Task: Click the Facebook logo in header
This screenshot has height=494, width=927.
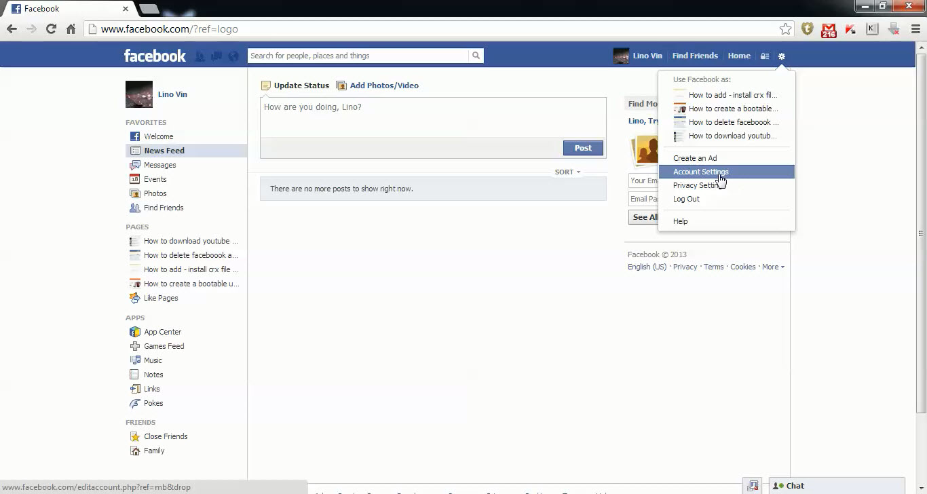Action: click(x=155, y=56)
